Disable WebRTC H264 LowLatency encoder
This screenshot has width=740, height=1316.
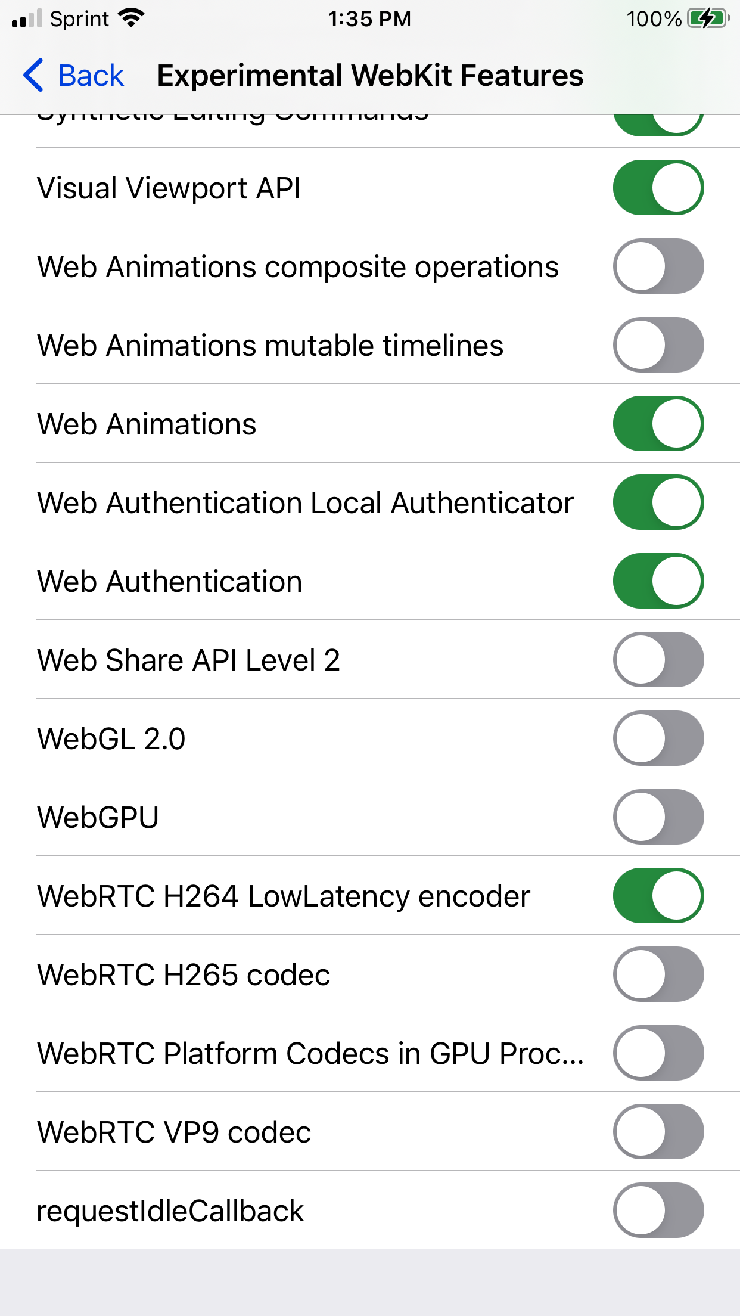[658, 896]
